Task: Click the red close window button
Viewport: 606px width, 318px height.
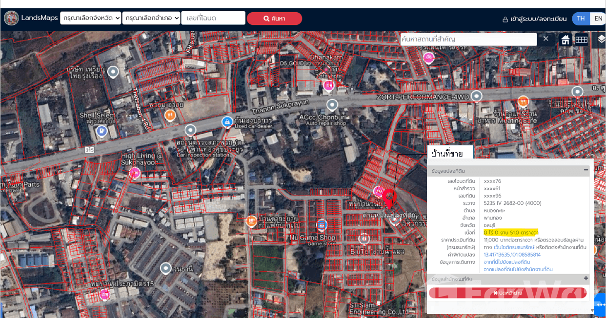Action: point(507,293)
